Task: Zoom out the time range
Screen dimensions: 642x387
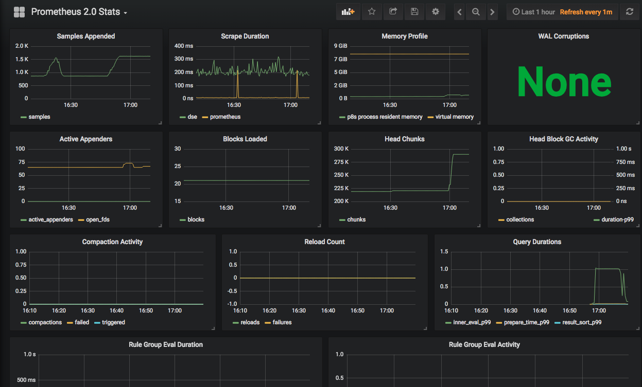Action: pyautogui.click(x=476, y=12)
